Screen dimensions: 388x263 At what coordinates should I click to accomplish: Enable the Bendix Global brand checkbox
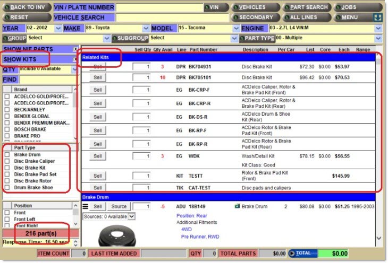[7, 116]
